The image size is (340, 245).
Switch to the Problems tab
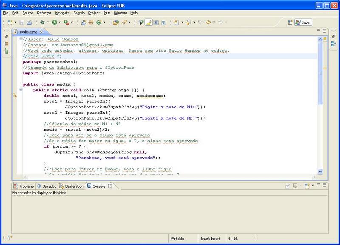point(24,186)
